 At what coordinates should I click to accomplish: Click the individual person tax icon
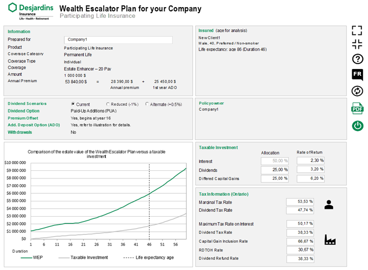329,205
